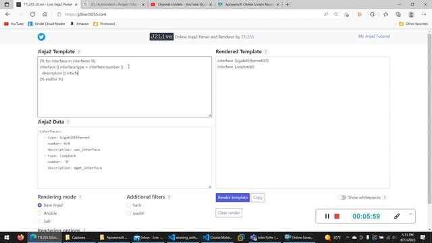Screen dimensions: 432x243
Task: Close the YouTube Studio tab
Action: coord(211,5)
